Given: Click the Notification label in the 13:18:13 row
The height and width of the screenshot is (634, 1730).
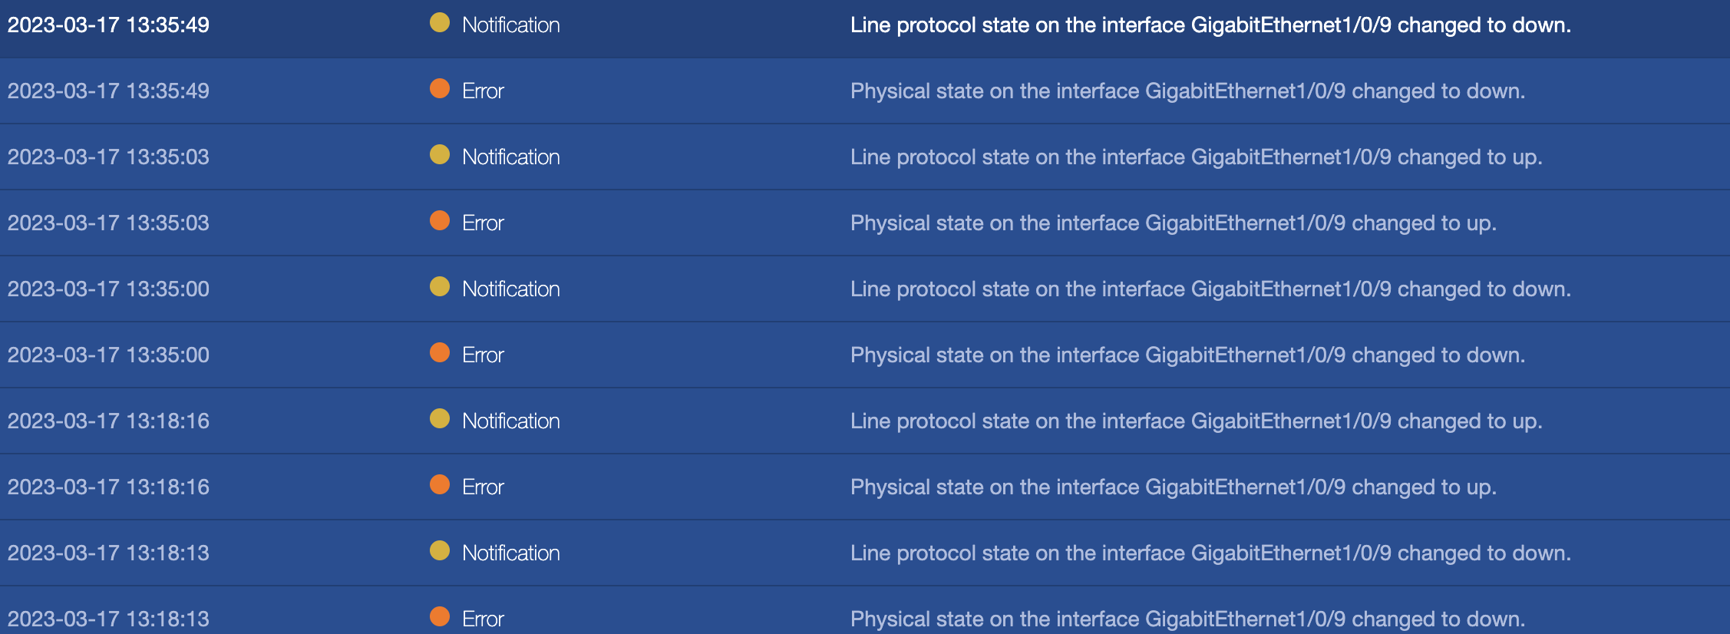Looking at the screenshot, I should 510,553.
